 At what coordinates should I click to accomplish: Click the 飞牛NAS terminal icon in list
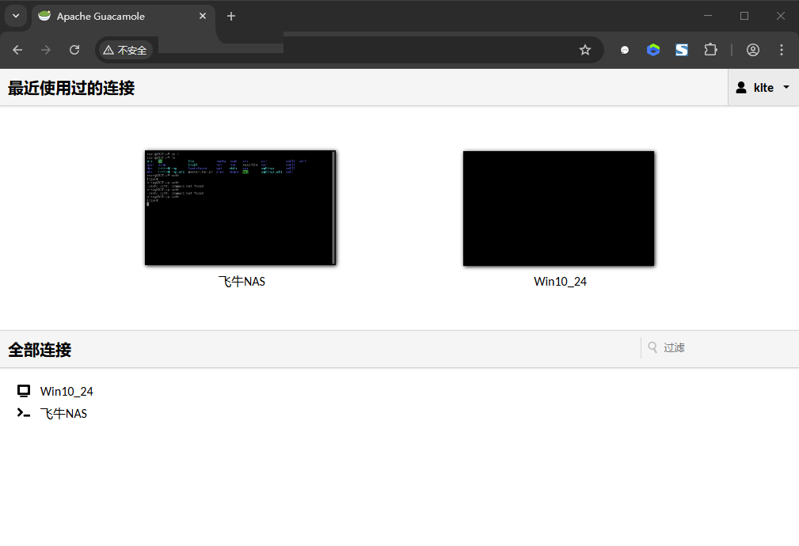(x=24, y=413)
